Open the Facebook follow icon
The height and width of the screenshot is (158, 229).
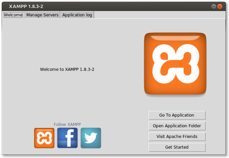pos(67,138)
